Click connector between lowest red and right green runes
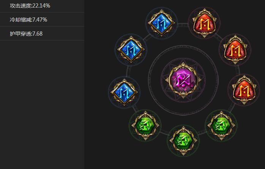 [x=232, y=107]
